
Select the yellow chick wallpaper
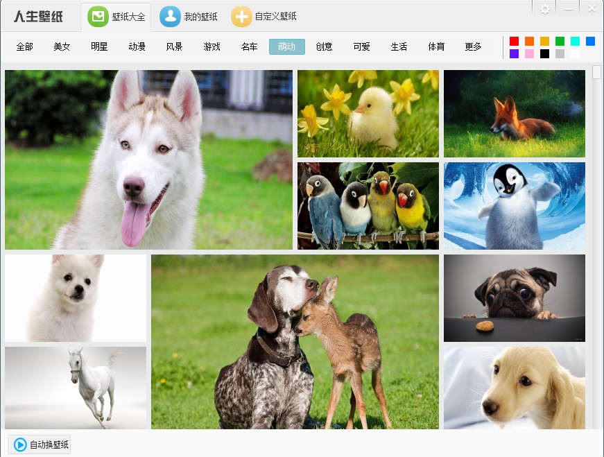point(368,114)
